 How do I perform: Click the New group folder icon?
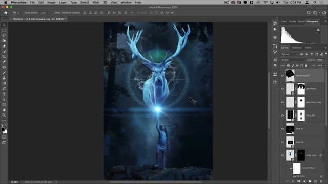[310, 181]
